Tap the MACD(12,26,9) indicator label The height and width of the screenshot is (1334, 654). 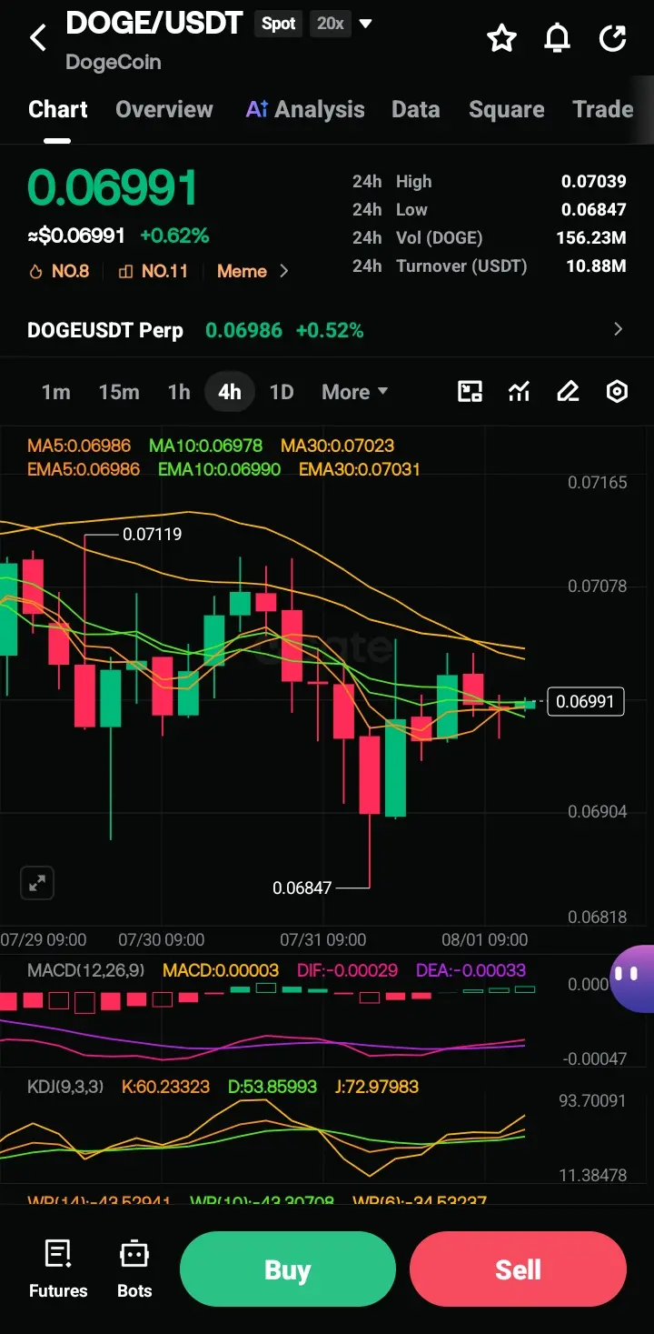[x=85, y=970]
